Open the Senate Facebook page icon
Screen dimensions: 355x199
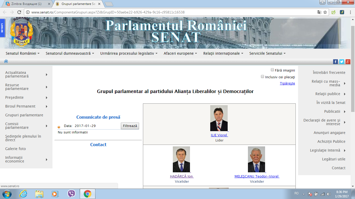coord(336,61)
